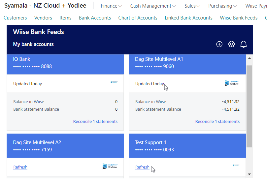Click the vertical scrollbar thumb

250,106
